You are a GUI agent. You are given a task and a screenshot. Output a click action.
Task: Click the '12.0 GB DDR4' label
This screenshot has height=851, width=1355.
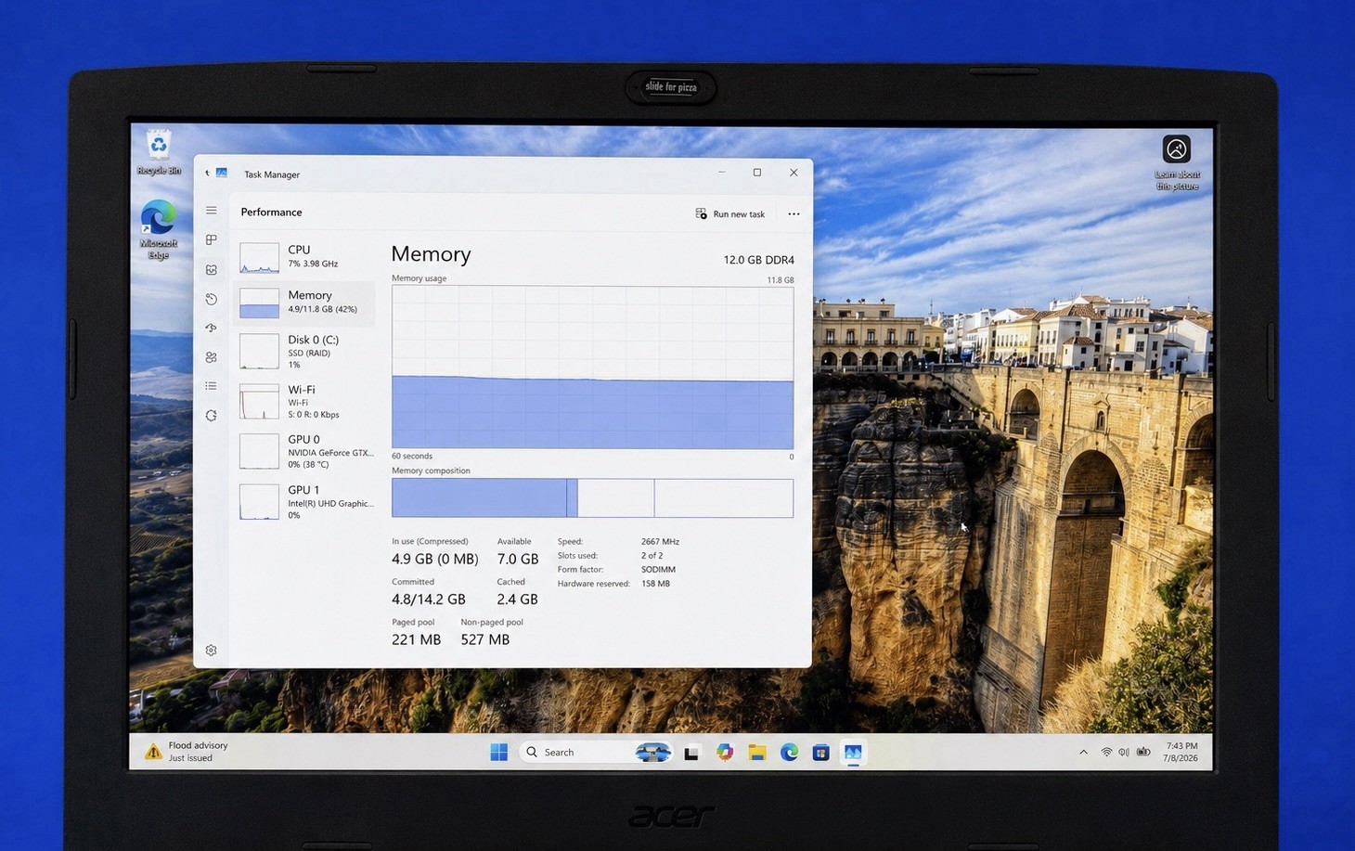tap(758, 260)
